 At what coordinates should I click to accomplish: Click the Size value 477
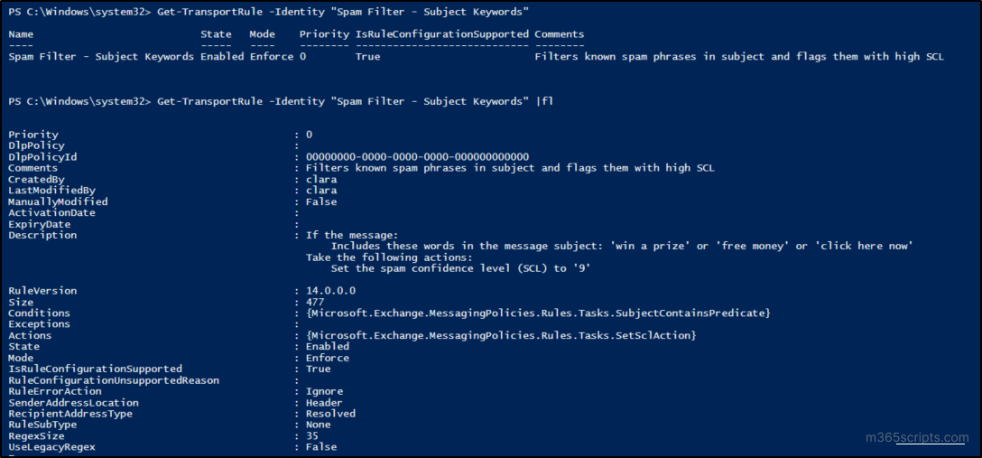(x=315, y=302)
